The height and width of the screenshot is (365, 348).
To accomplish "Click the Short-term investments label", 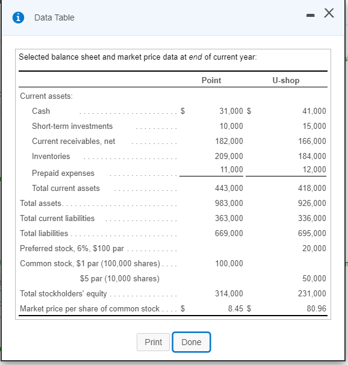I will [x=72, y=126].
